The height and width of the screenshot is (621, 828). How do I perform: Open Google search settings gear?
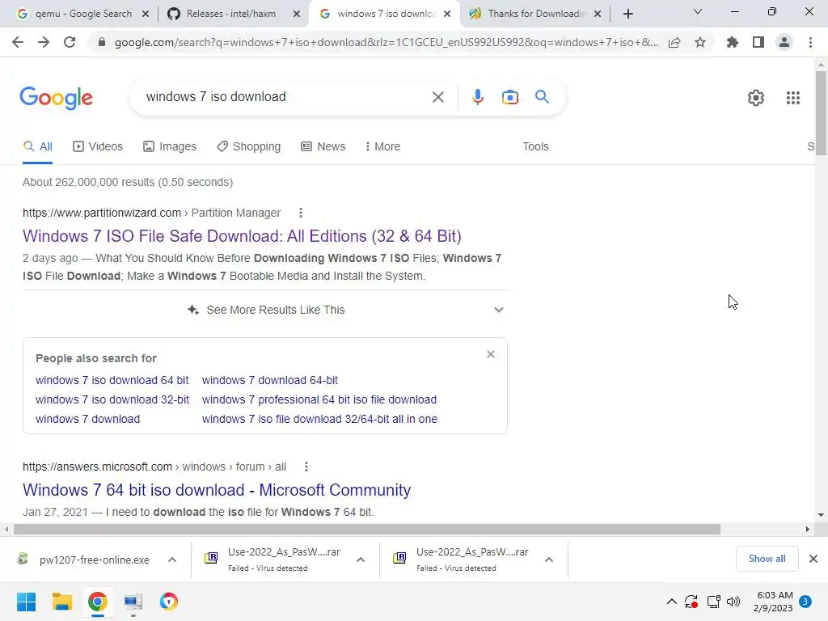point(756,98)
